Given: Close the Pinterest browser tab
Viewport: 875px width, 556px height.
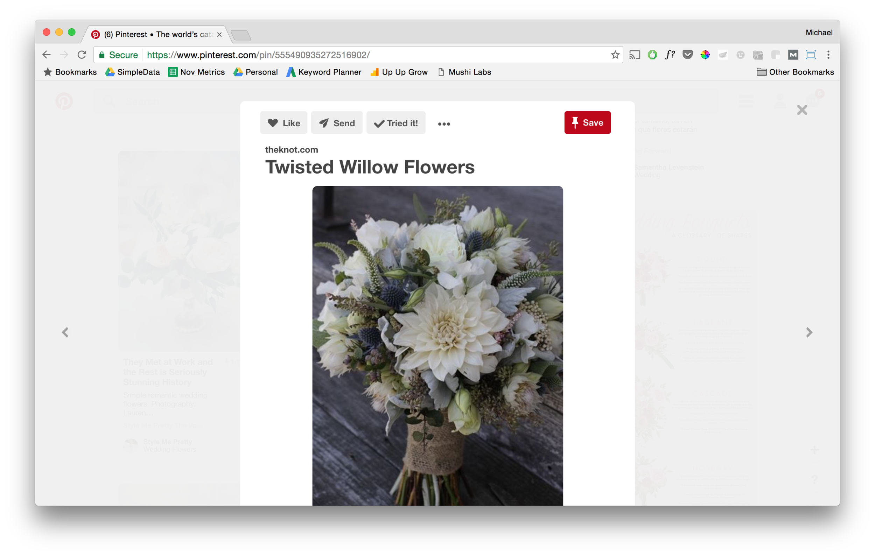Looking at the screenshot, I should (219, 35).
